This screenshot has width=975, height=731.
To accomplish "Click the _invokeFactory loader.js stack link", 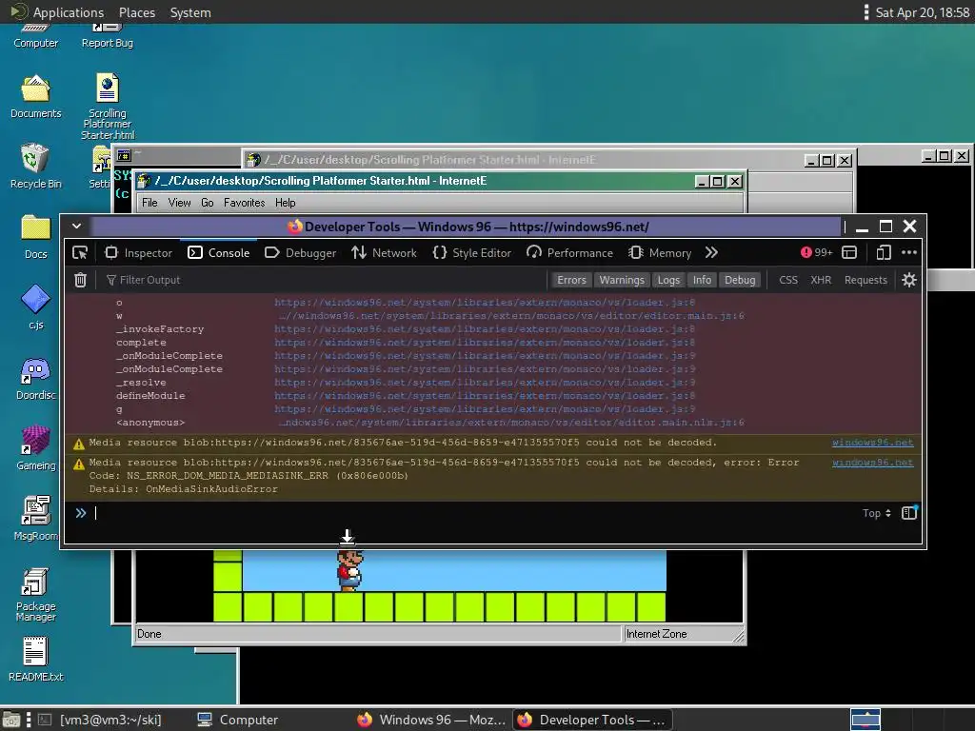I will [x=485, y=328].
